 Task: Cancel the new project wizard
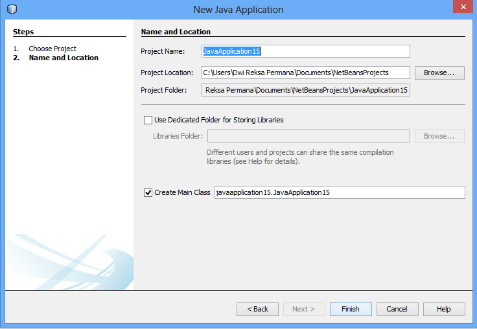[397, 309]
